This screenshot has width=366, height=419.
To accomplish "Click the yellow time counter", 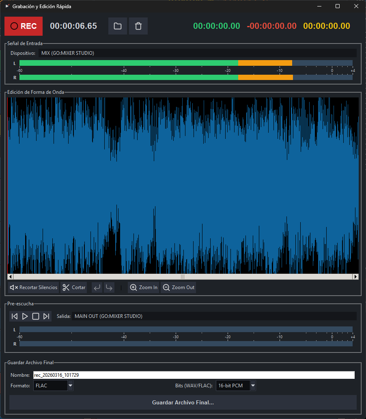I will pos(327,26).
